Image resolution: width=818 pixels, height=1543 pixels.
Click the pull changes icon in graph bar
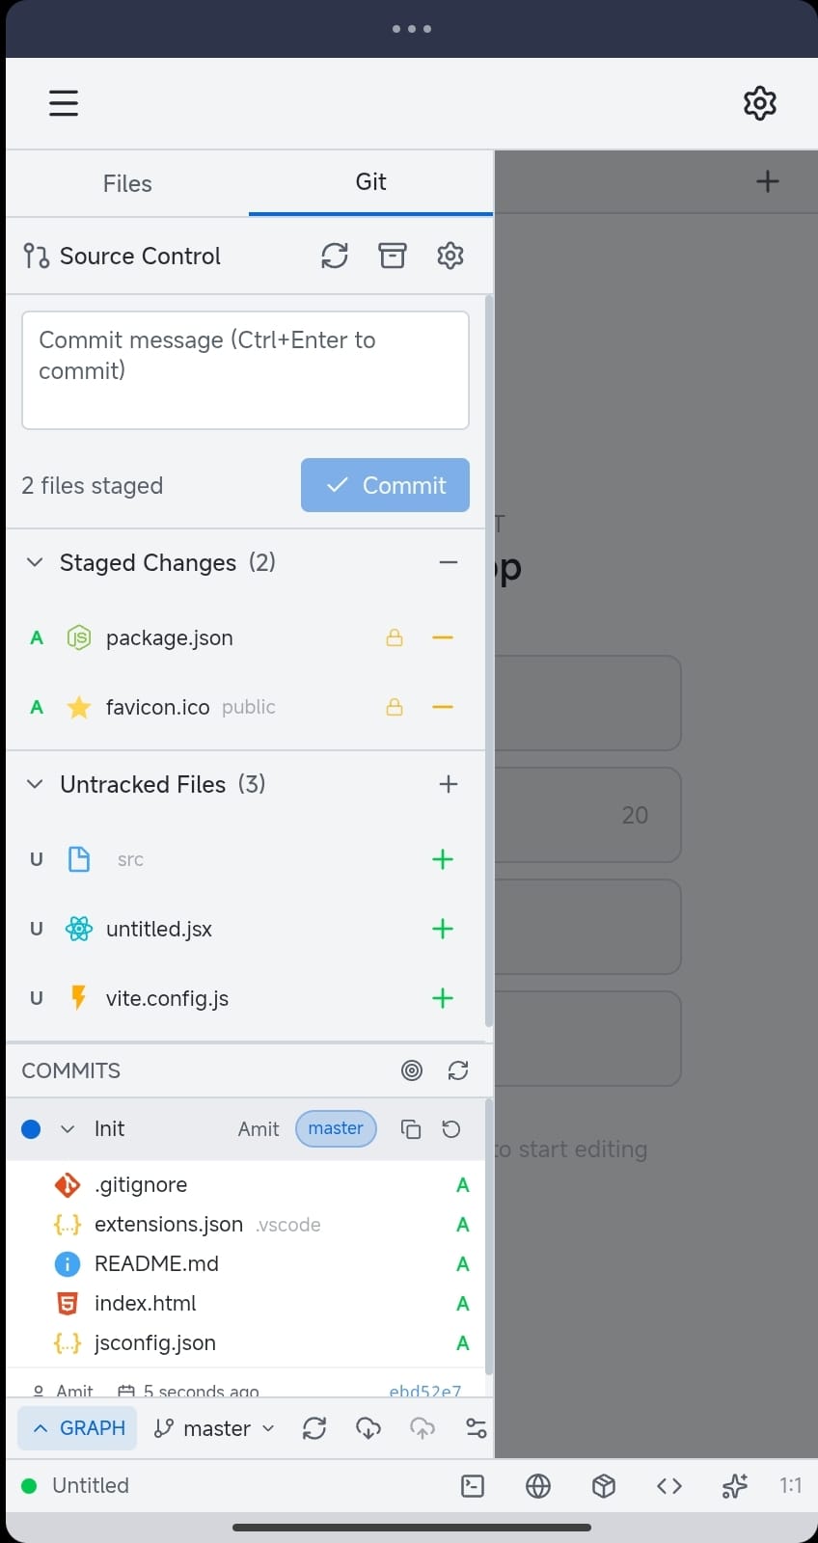[368, 1428]
